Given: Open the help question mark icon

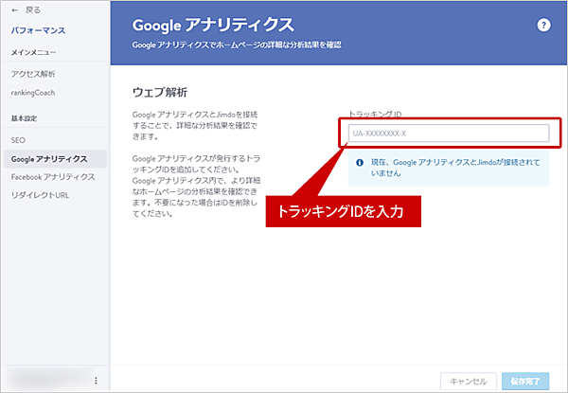Looking at the screenshot, I should click(543, 26).
